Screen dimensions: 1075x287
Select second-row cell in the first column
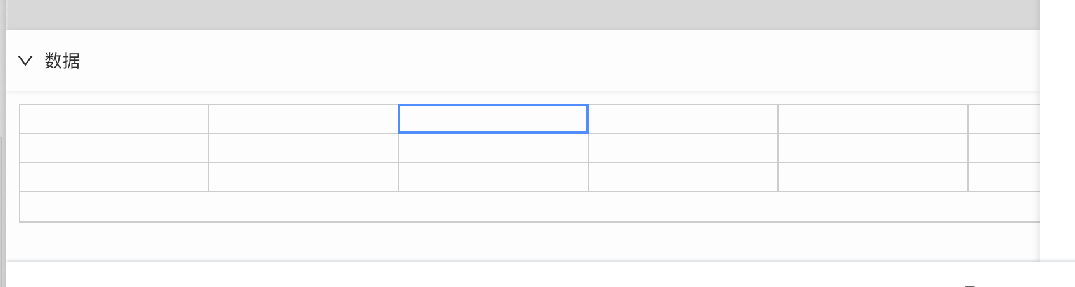(114, 148)
